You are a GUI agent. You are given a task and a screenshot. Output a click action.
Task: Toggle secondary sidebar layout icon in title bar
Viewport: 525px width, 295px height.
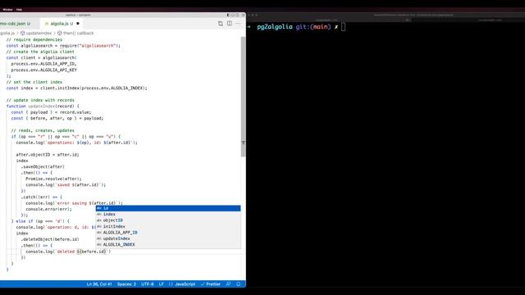[237, 15]
